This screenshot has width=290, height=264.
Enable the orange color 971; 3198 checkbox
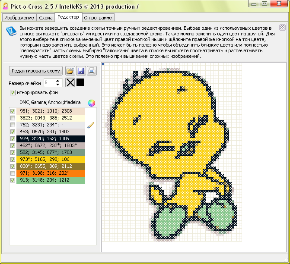pos(13,173)
